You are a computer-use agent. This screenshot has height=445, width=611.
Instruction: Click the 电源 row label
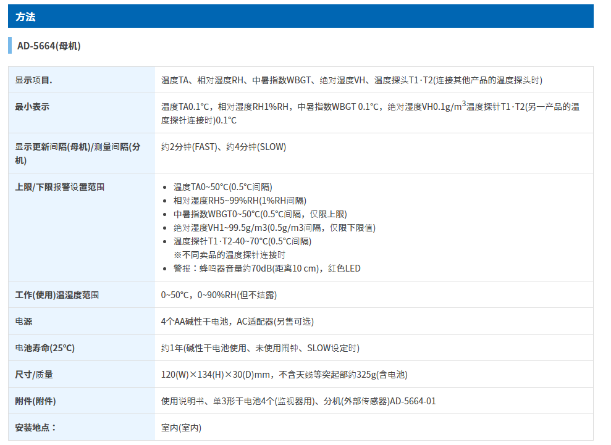pos(23,322)
